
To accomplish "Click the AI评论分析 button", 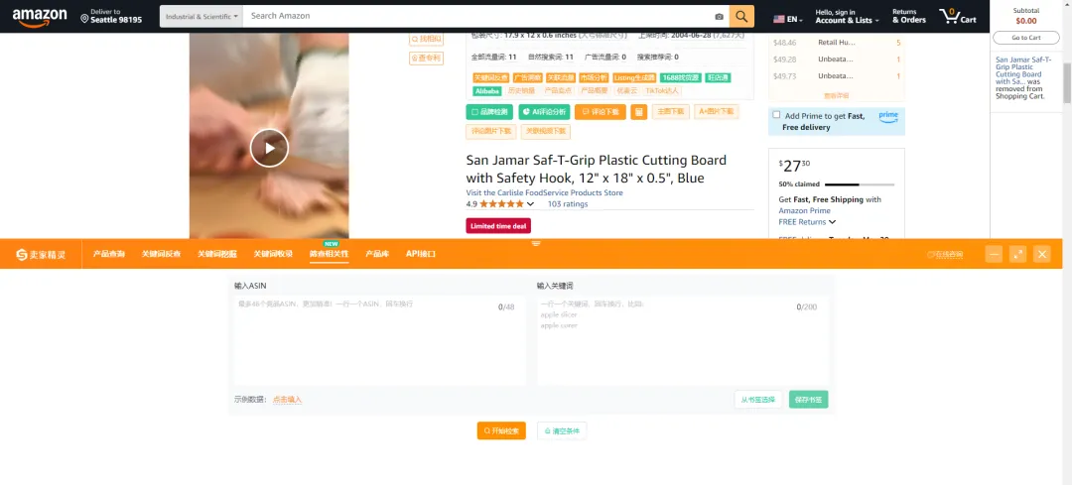I will (544, 112).
